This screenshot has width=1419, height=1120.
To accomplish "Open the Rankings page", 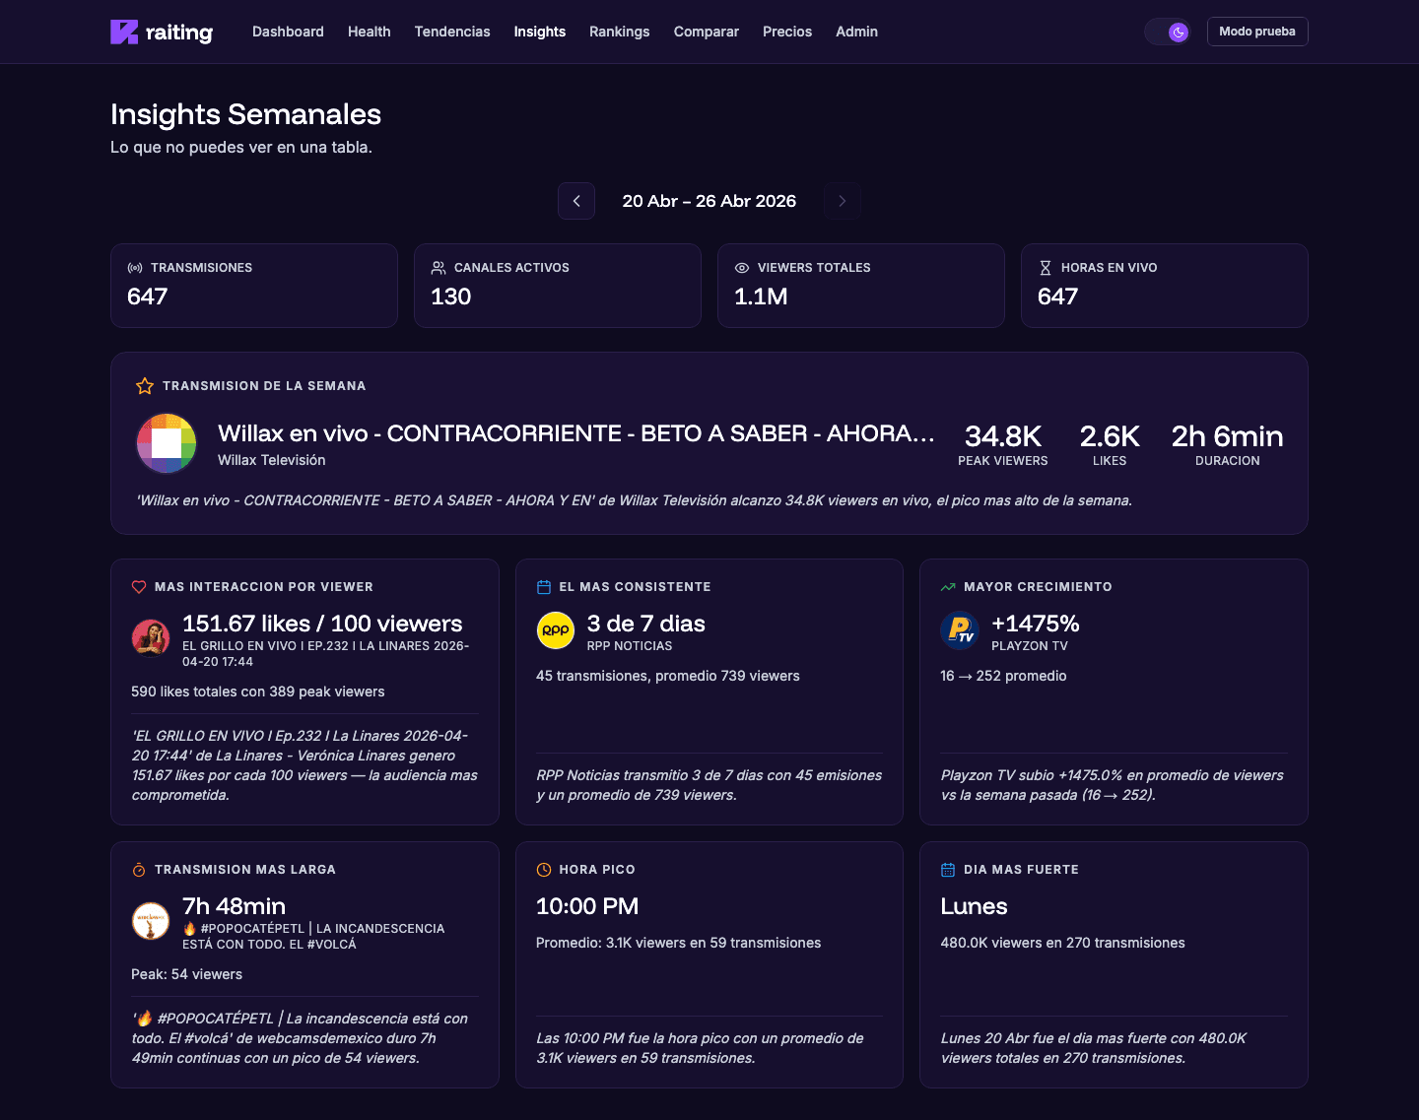I will pos(620,32).
